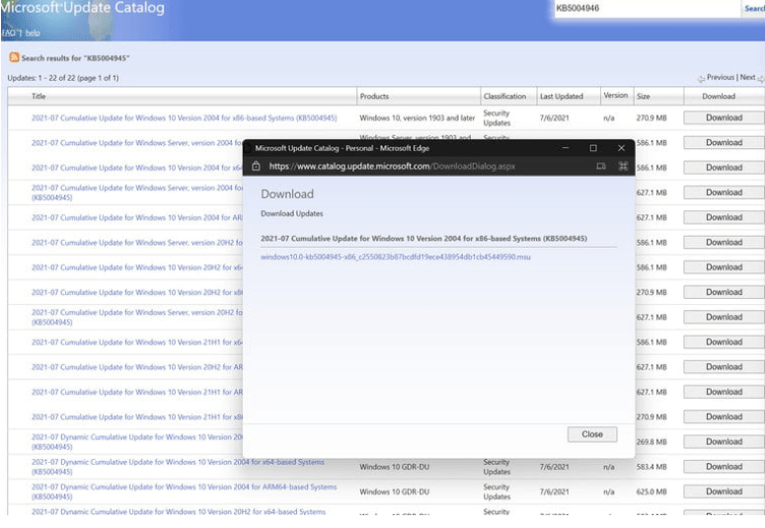The width and height of the screenshot is (765, 528).
Task: Click the KB5004946 search box
Action: click(x=647, y=8)
